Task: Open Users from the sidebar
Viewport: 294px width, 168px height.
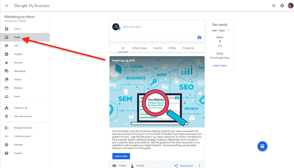Action: (x=25, y=96)
